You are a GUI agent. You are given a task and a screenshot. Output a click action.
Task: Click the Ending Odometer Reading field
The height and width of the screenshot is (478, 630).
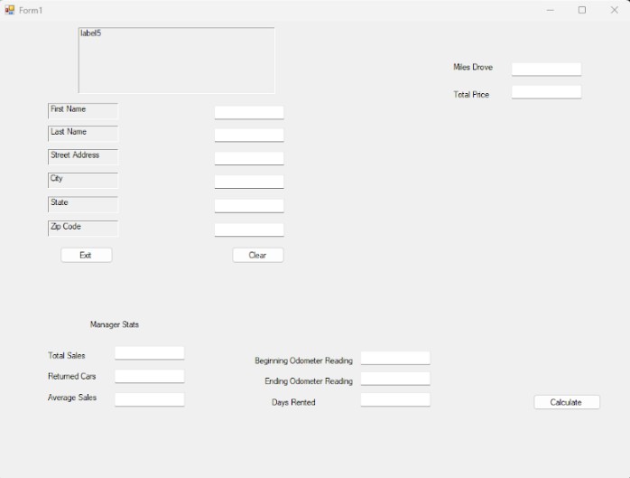tap(394, 380)
